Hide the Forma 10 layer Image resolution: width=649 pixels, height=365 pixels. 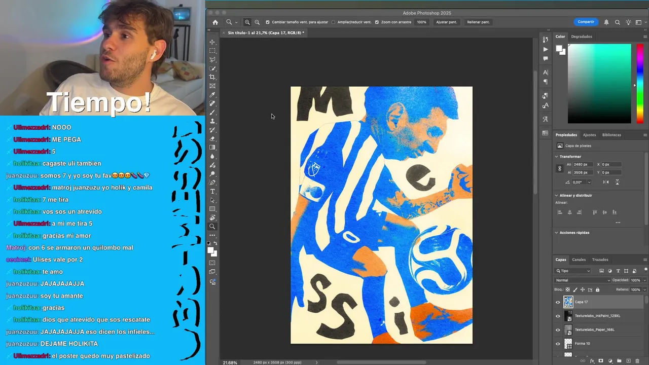pyautogui.click(x=558, y=344)
